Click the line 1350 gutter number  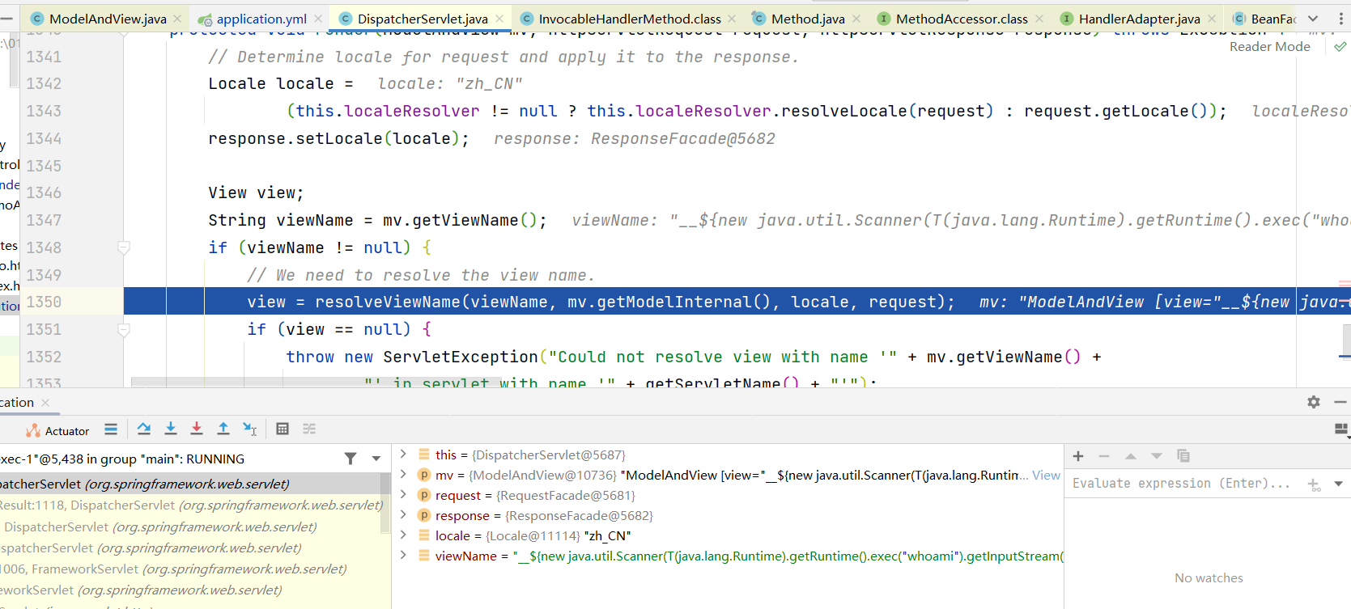pyautogui.click(x=44, y=302)
